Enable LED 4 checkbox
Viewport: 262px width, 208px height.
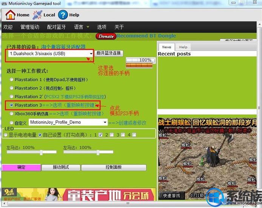pos(134,135)
